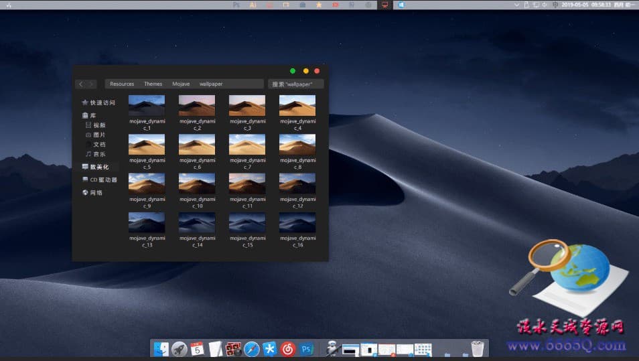Open the white notepad dock icon
The image size is (639, 361).
pyautogui.click(x=215, y=349)
